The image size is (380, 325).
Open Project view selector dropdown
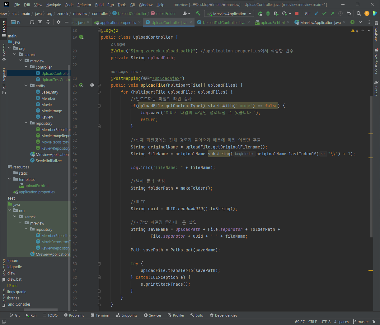[17, 22]
